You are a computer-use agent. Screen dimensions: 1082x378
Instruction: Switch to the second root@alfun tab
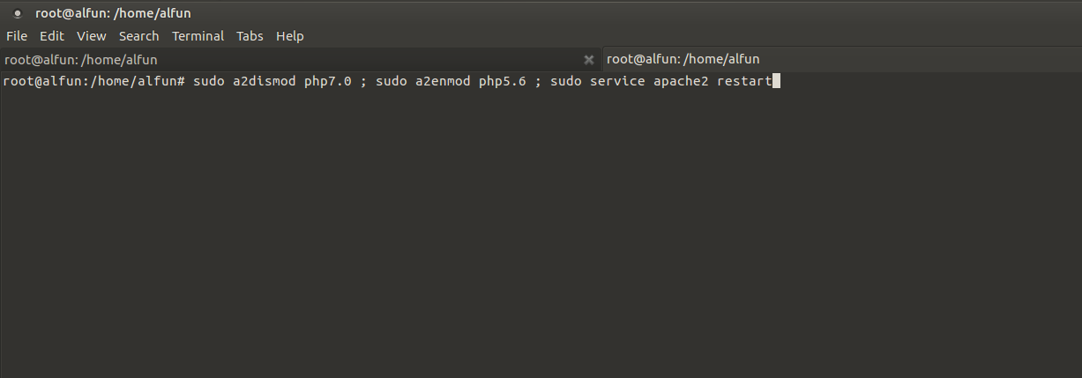click(683, 59)
